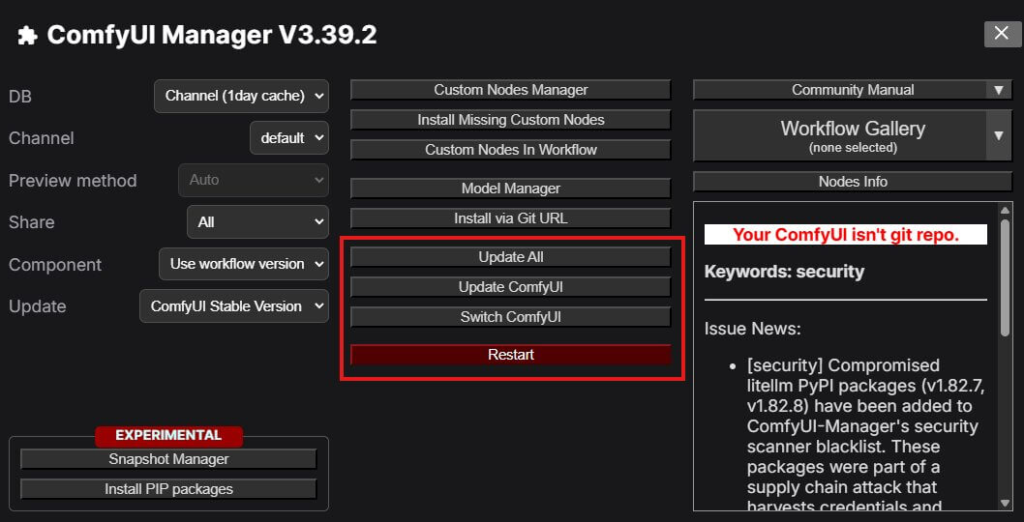1024x522 pixels.
Task: Open the Model Manager
Action: [511, 188]
